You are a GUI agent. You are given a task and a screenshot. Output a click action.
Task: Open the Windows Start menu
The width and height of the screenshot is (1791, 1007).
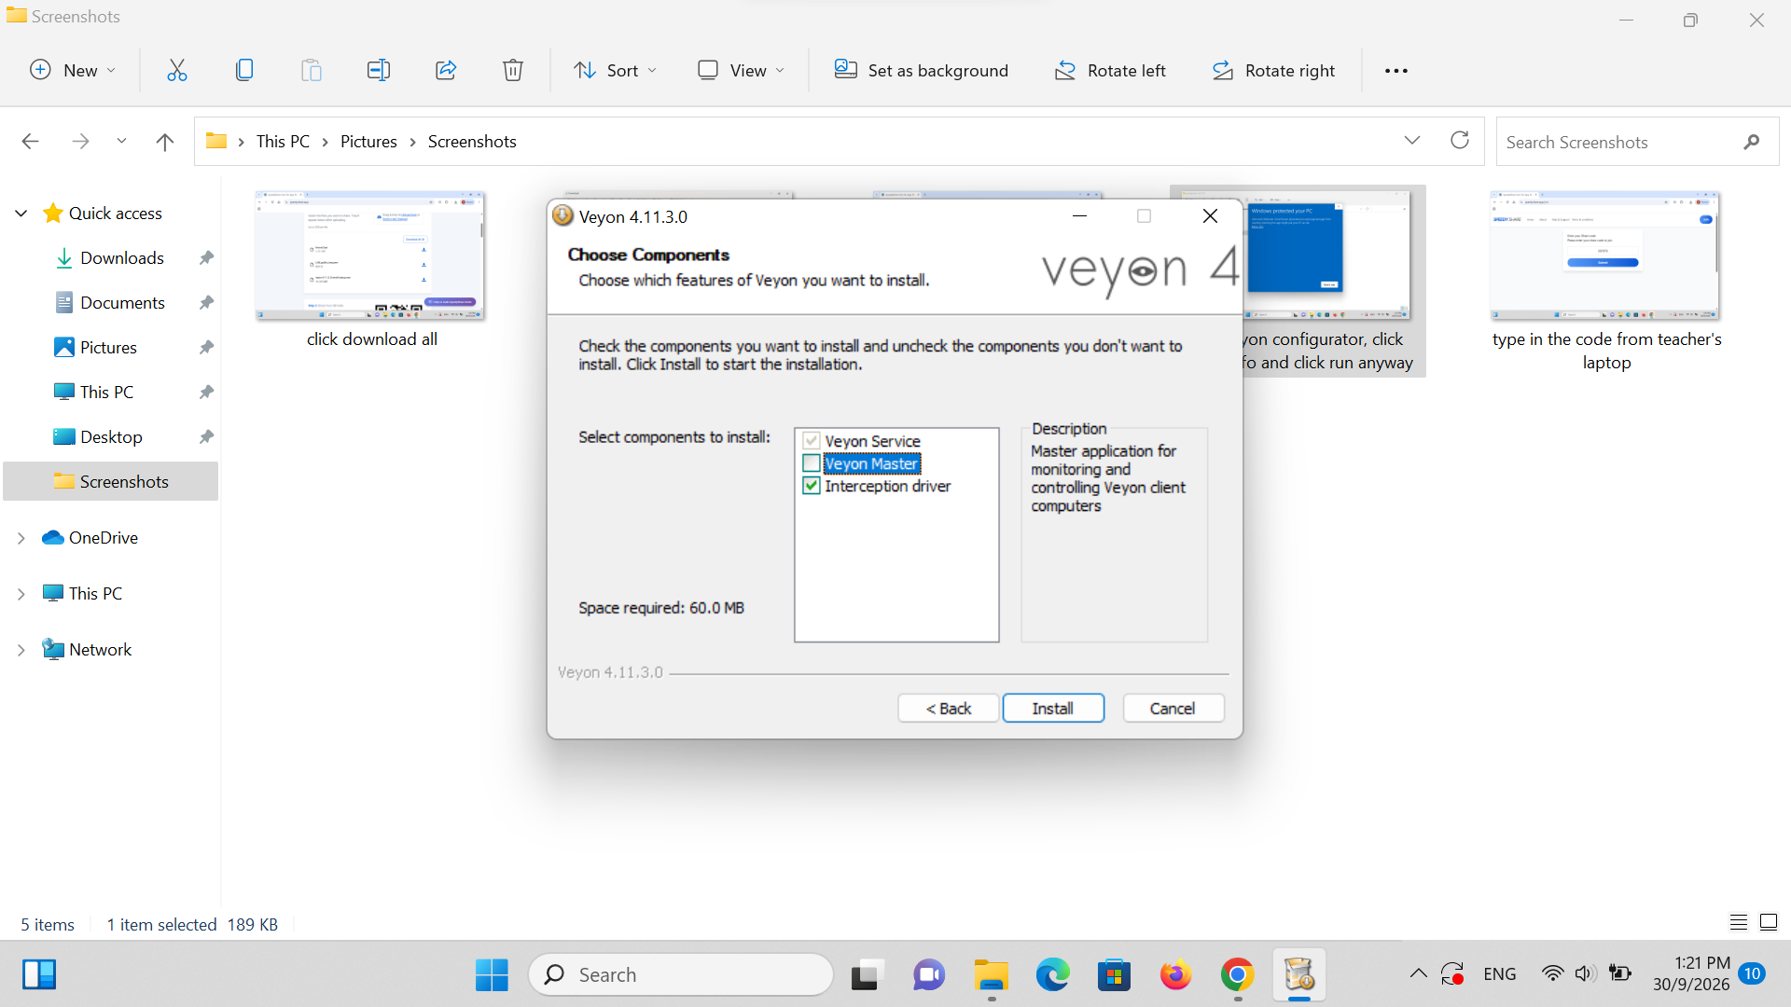pyautogui.click(x=492, y=975)
